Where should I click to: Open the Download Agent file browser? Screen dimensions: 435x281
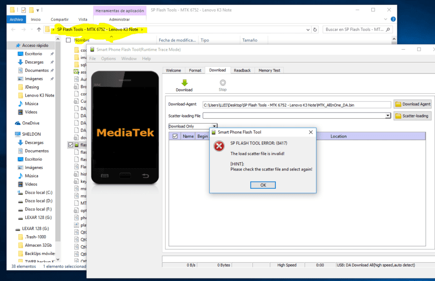coord(413,104)
